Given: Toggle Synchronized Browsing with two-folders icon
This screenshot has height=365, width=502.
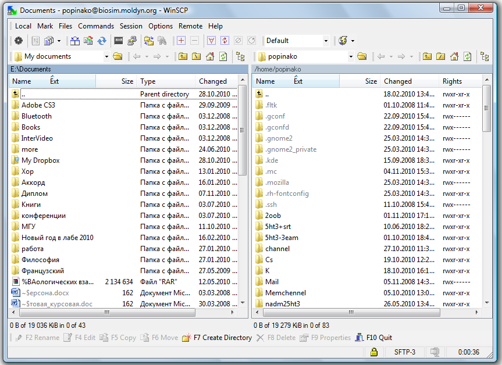Looking at the screenshot, I should [x=149, y=41].
